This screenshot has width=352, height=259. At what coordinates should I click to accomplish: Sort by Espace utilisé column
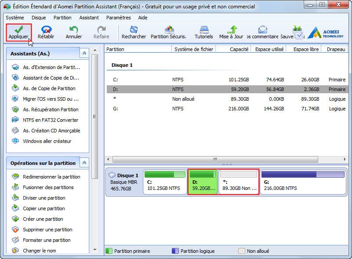[x=269, y=49]
